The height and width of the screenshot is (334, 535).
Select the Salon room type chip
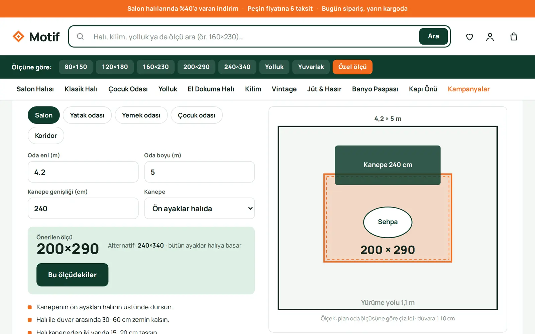[44, 115]
